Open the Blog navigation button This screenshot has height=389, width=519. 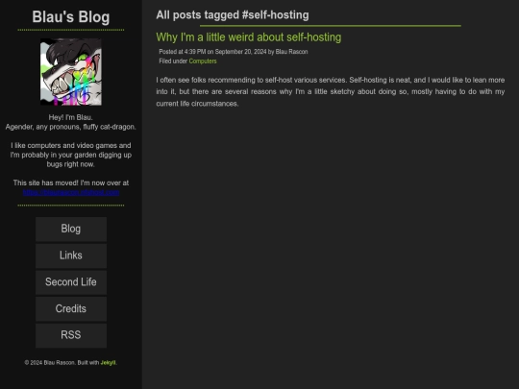(x=71, y=229)
